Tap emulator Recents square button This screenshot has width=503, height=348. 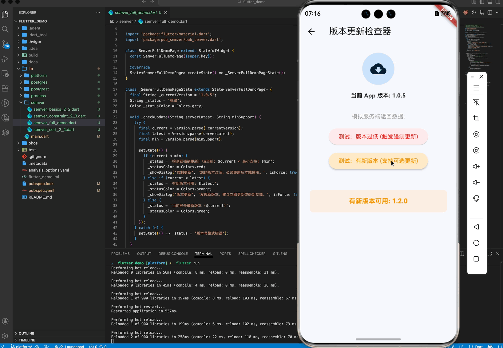click(x=476, y=259)
